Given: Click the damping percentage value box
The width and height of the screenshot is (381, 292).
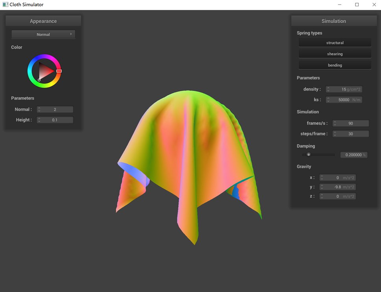Looking at the screenshot, I should tap(353, 155).
